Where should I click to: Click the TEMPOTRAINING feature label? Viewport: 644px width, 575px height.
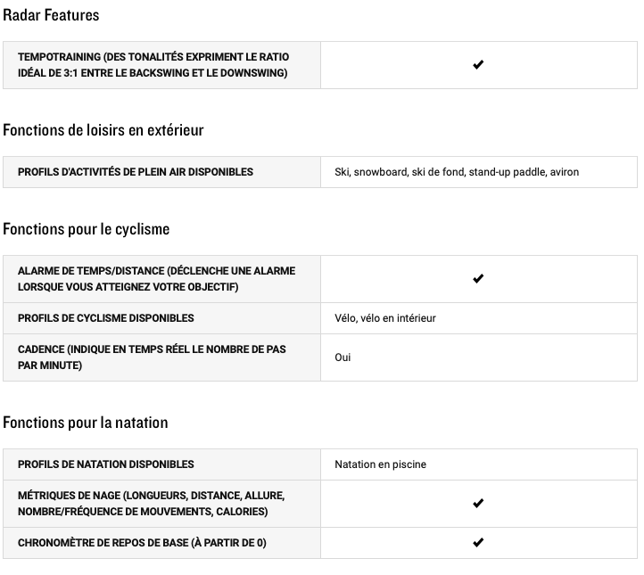pyautogui.click(x=153, y=65)
